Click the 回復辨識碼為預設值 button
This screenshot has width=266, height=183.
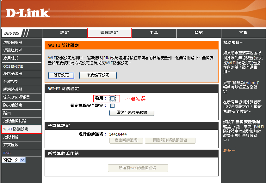pos(170,140)
